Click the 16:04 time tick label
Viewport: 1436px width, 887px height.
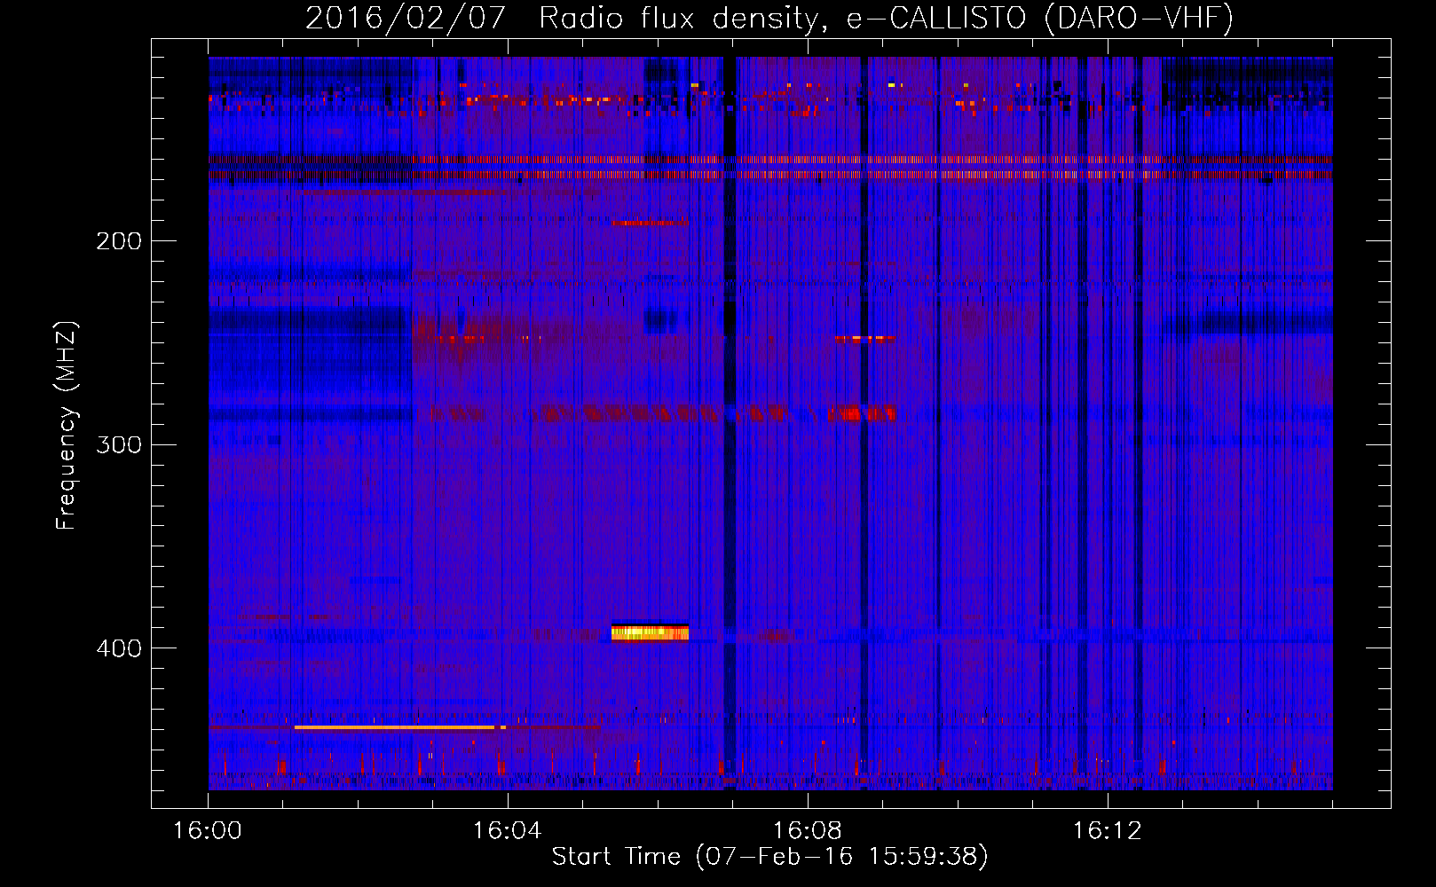[507, 831]
